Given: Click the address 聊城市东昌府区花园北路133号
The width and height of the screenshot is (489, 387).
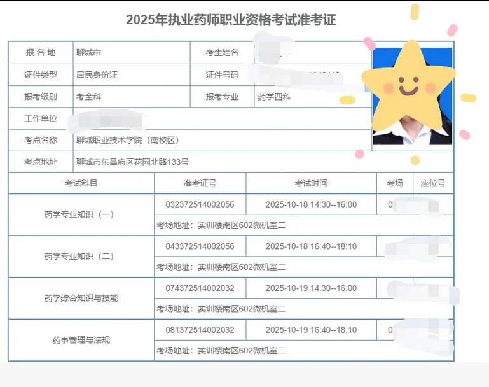Looking at the screenshot, I should (132, 162).
